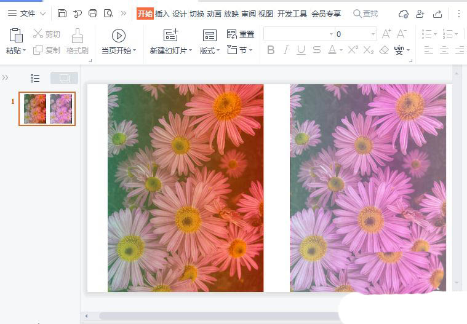
Task: Switch to the 插入 tab
Action: [162, 14]
